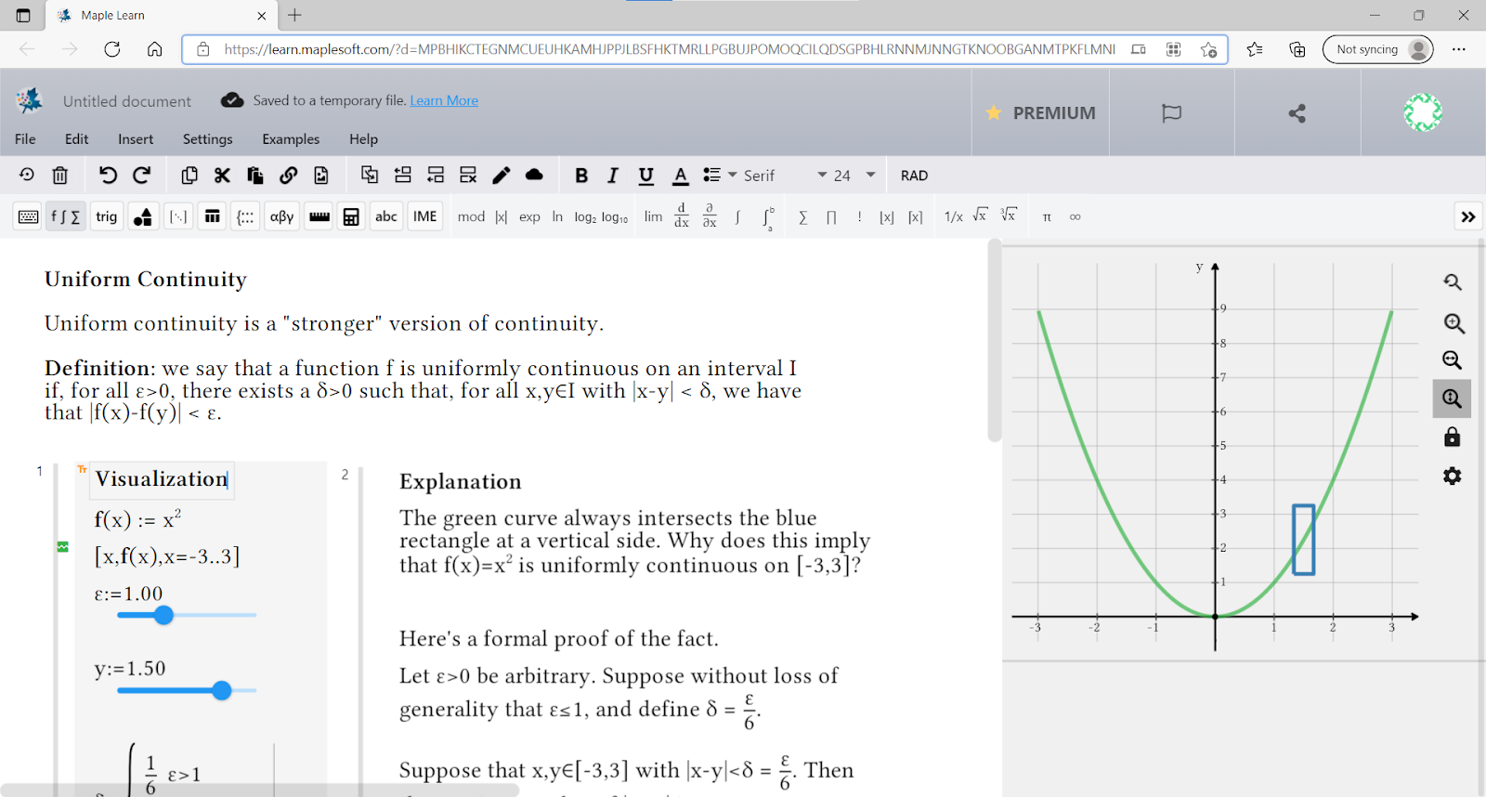The width and height of the screenshot is (1486, 797).
Task: Click the flag feedback icon
Action: [1172, 113]
